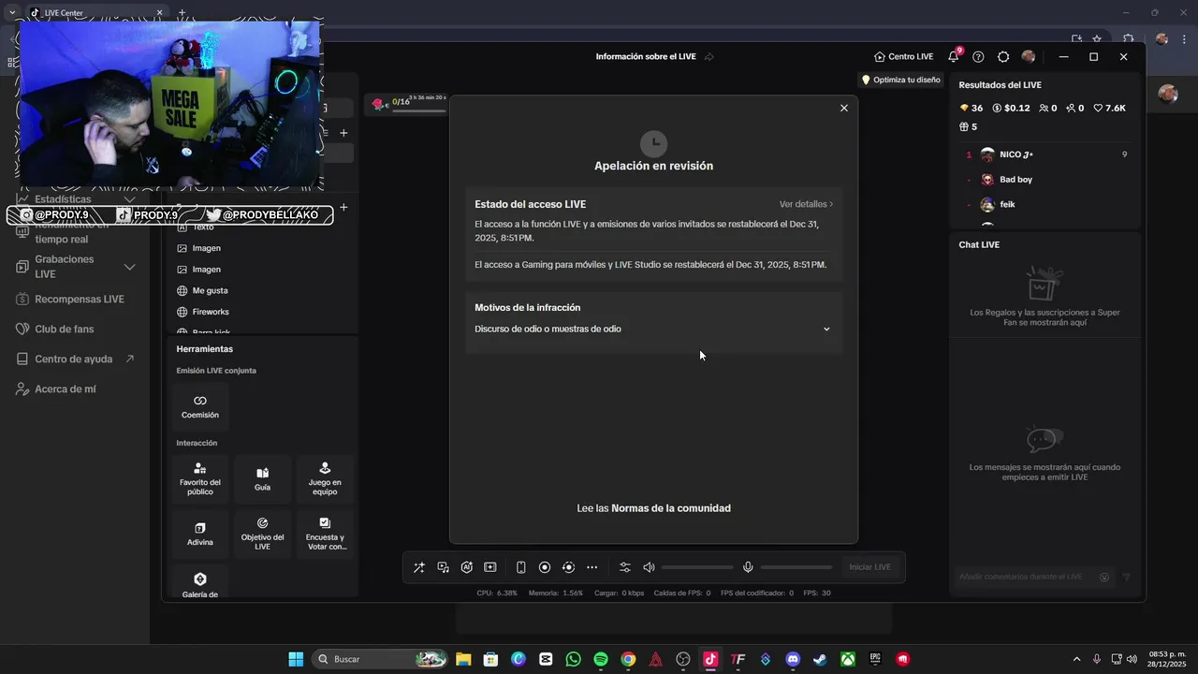The height and width of the screenshot is (674, 1198).
Task: Open the Normas de la comunidad link
Action: pos(671,508)
